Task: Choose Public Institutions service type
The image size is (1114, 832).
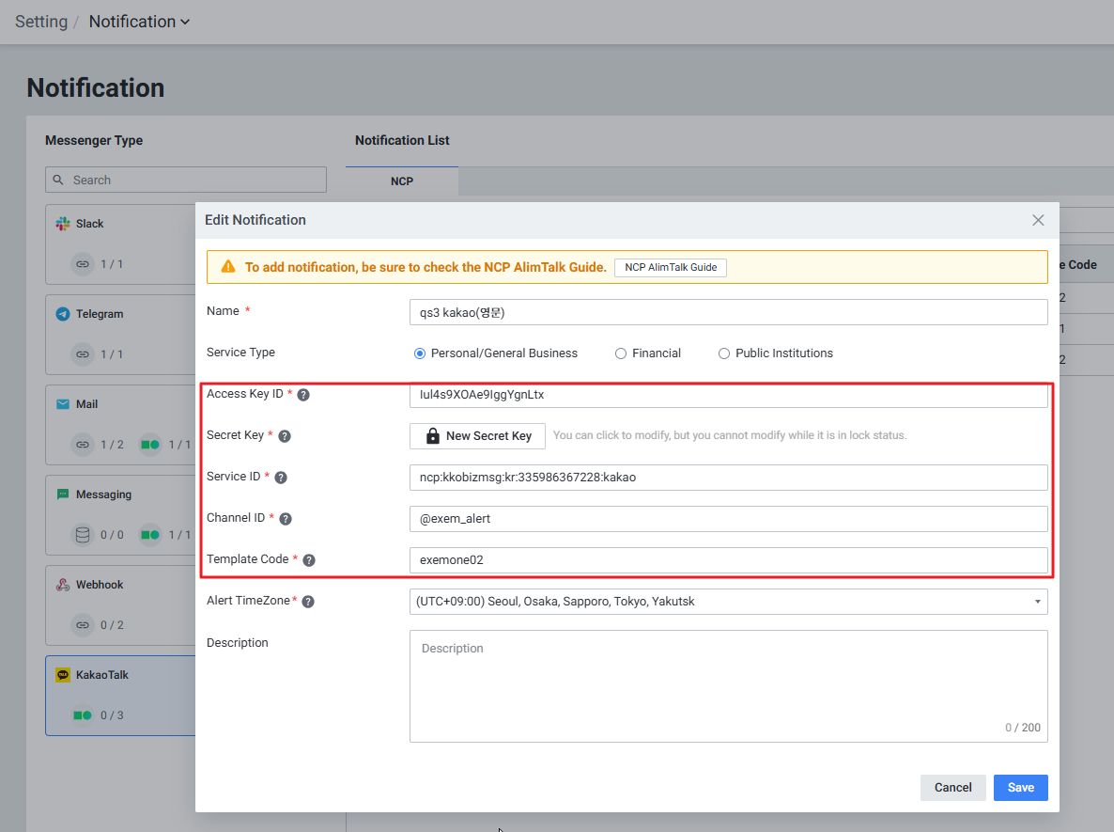Action: tap(724, 353)
